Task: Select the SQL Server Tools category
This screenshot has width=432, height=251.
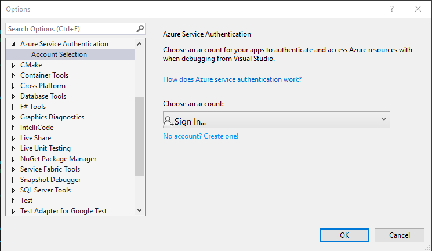Action: coord(45,190)
